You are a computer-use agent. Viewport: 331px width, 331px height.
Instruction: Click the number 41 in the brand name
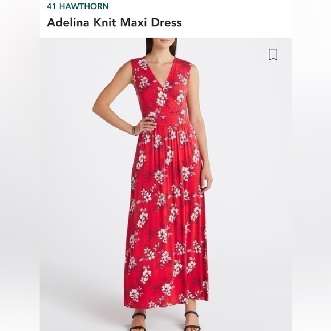click(x=51, y=6)
